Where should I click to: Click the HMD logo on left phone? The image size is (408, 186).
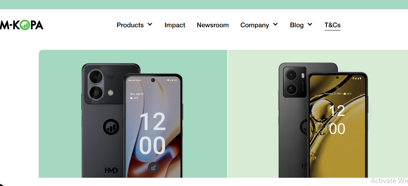[x=111, y=171]
